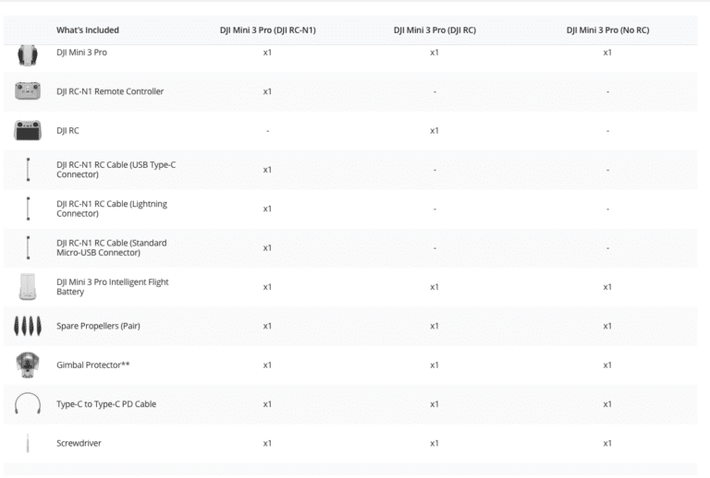Select the DJI Mini 3 Pro (DJI RC) column header

tap(435, 30)
